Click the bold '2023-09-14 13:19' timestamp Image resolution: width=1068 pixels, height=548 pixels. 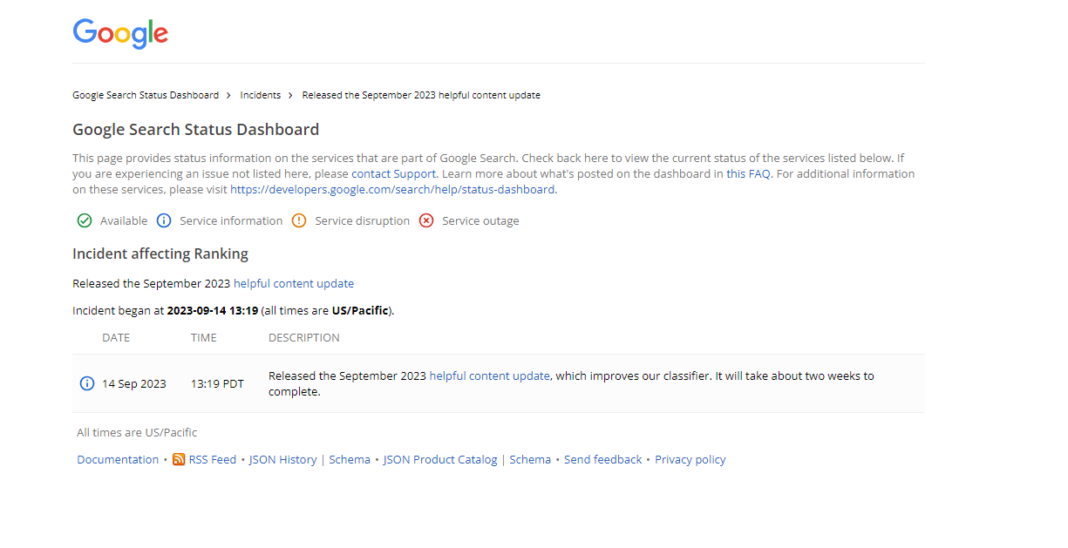click(x=213, y=310)
